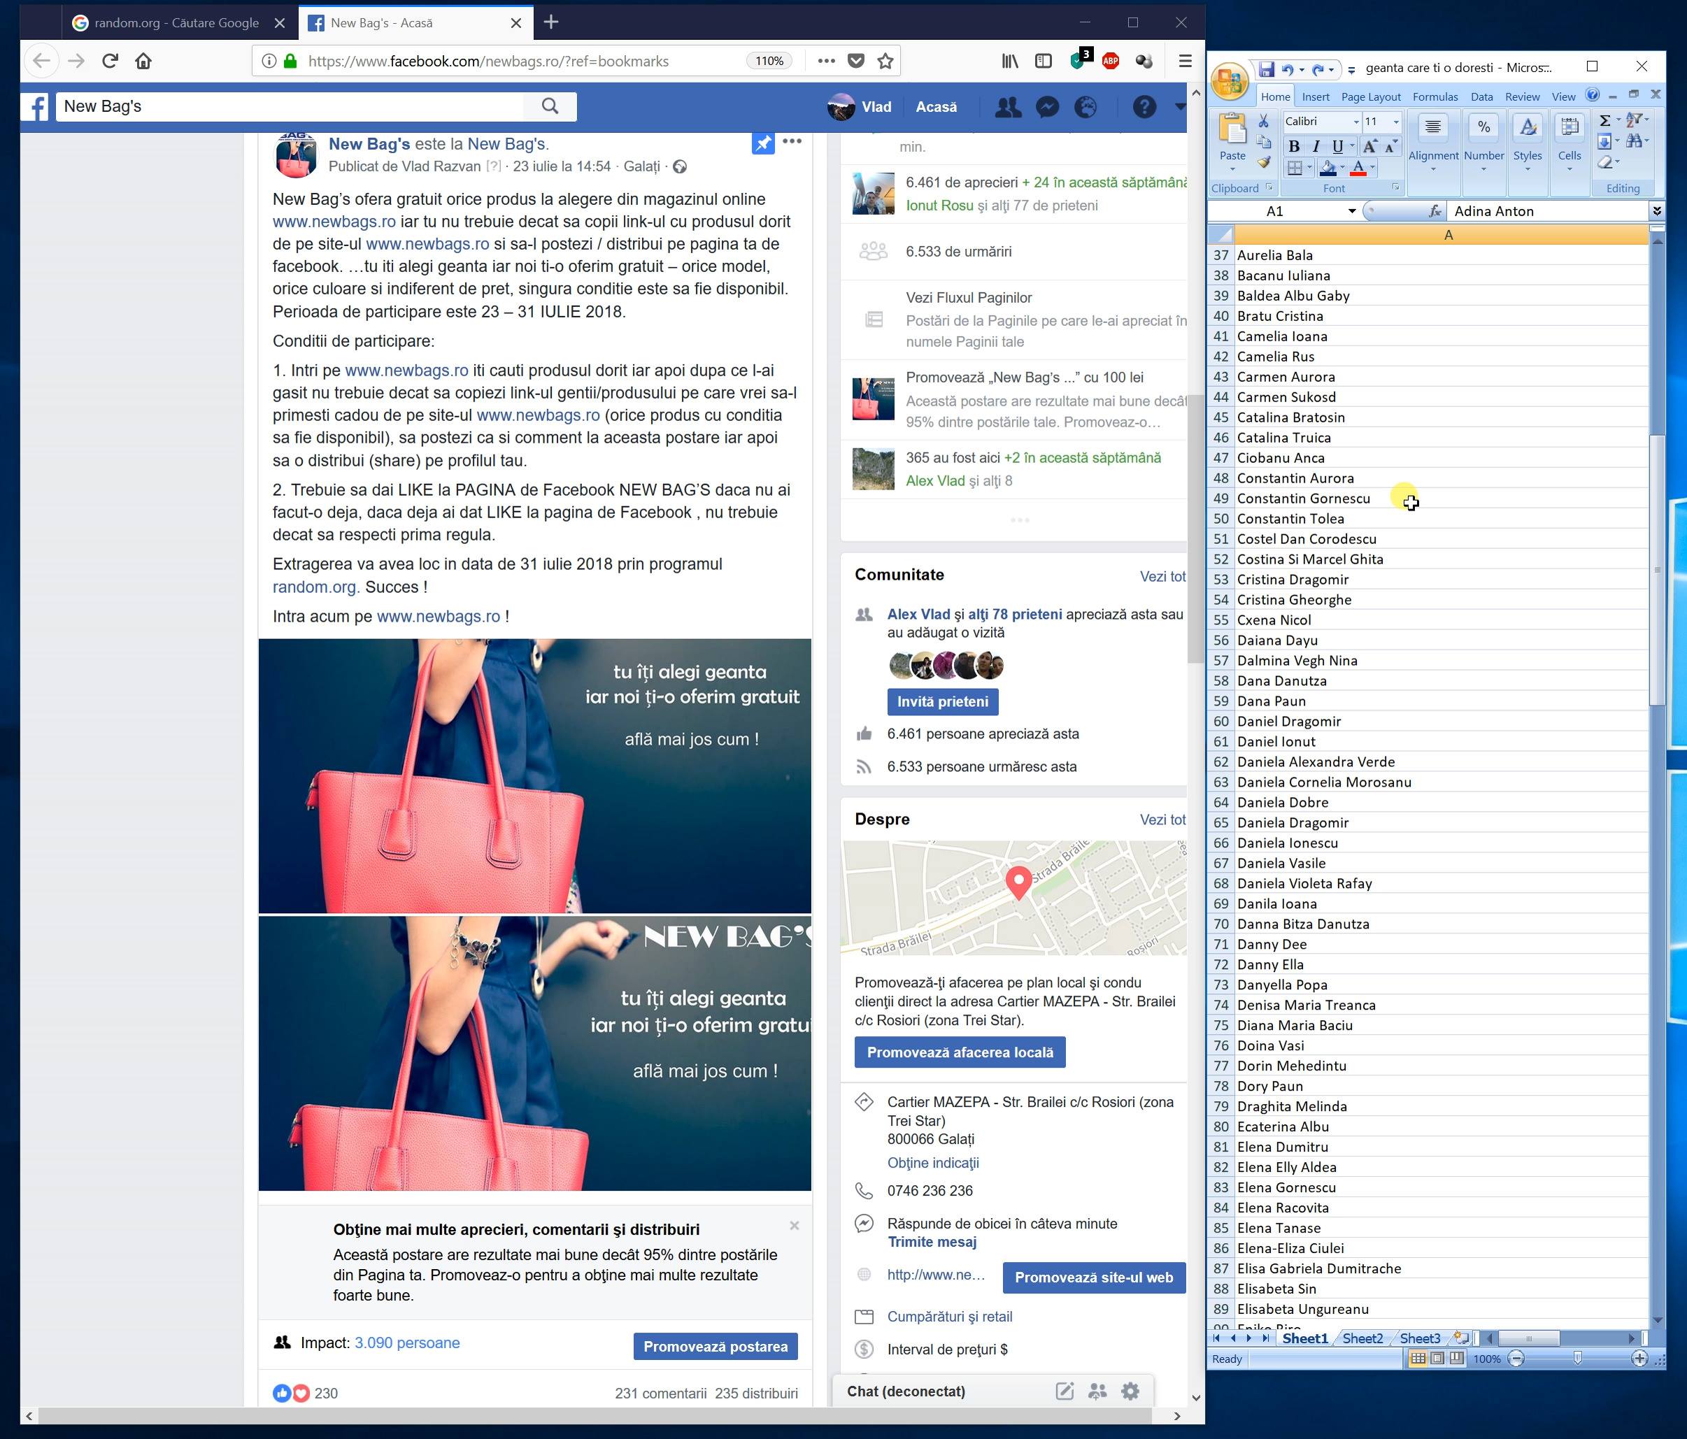Open Facebook friend requests icon
This screenshot has height=1439, width=1687.
click(x=1008, y=106)
